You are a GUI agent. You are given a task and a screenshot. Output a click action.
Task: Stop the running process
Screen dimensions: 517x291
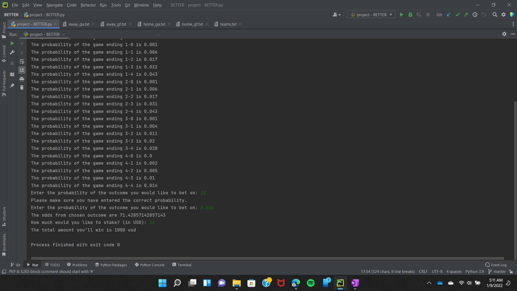click(428, 15)
